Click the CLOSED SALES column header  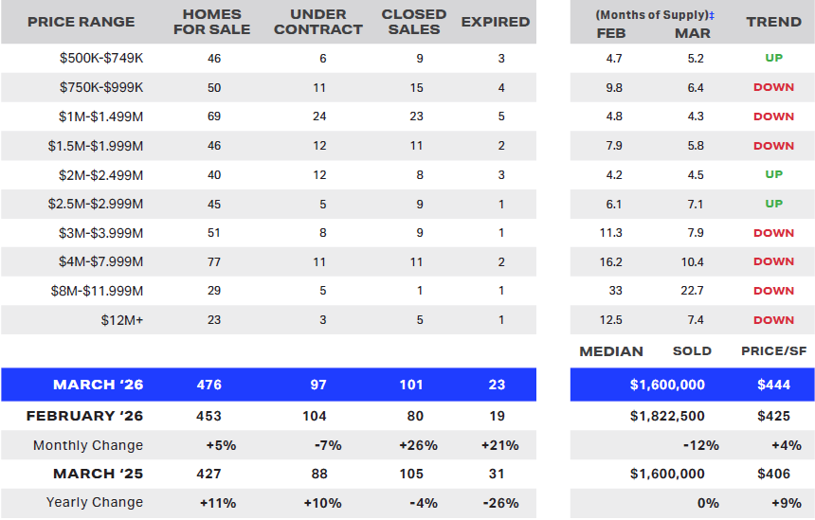(414, 22)
